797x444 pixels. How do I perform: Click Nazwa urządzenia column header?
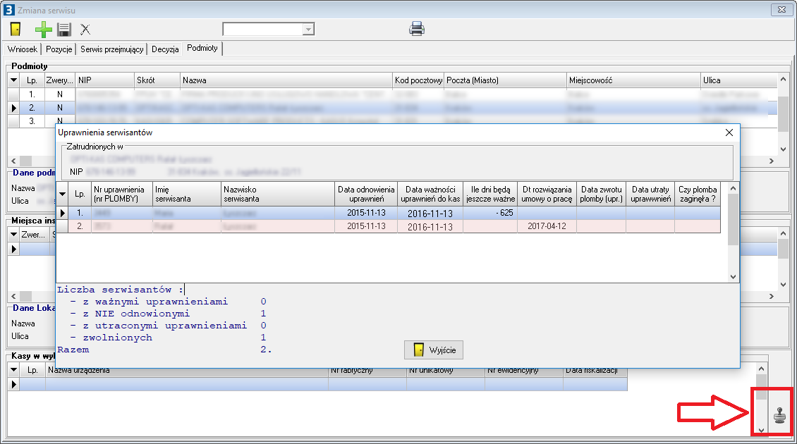tap(187, 370)
